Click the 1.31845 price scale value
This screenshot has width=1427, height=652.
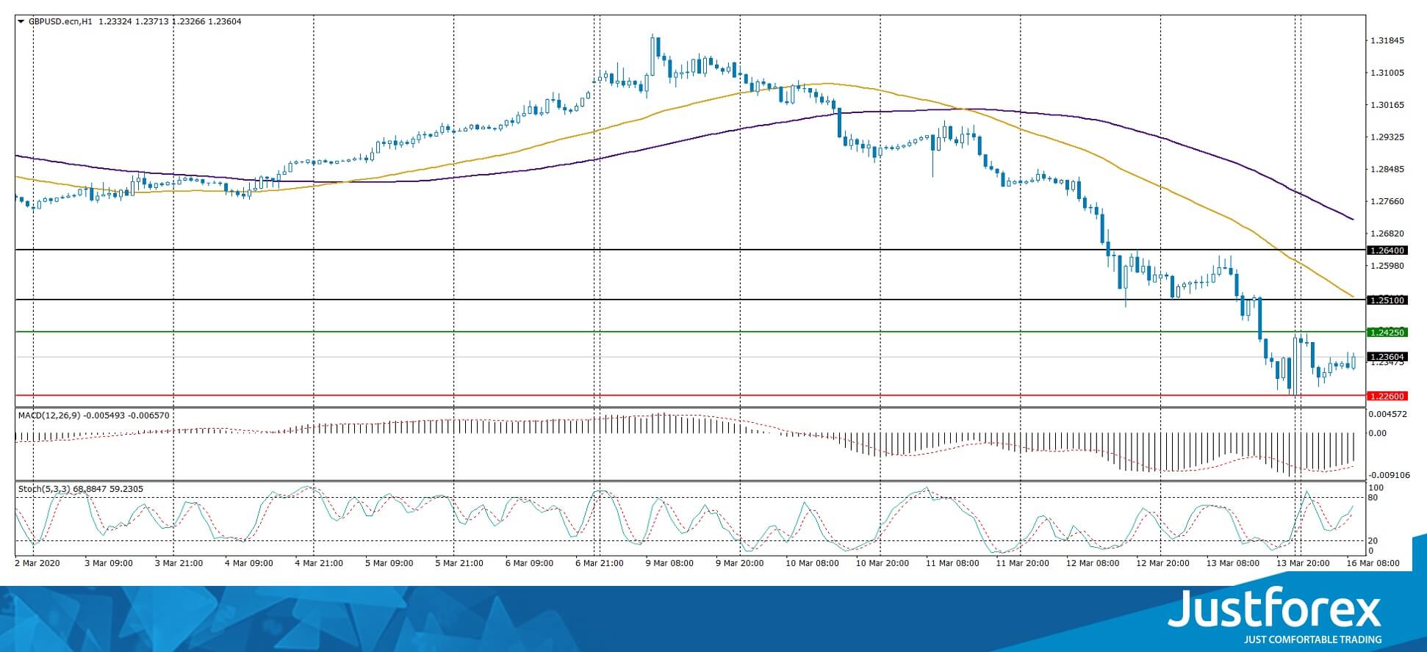tap(1387, 41)
